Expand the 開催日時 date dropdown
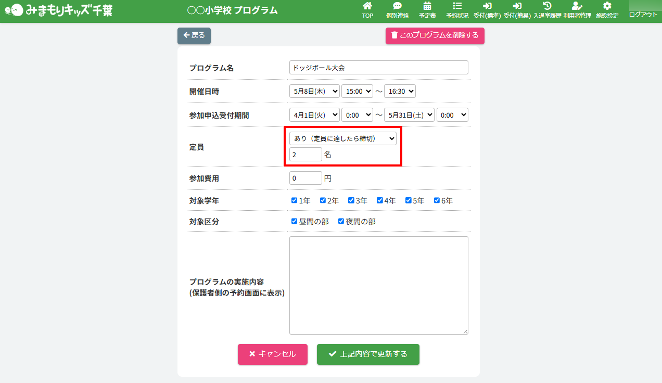 314,91
